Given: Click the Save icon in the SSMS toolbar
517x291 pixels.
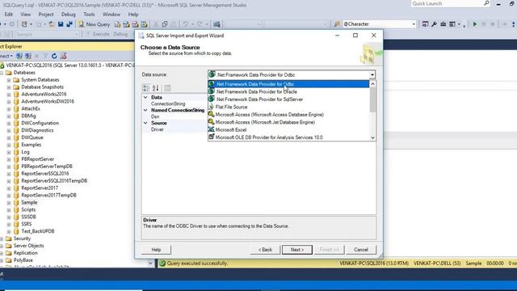Looking at the screenshot, I should [x=61, y=24].
